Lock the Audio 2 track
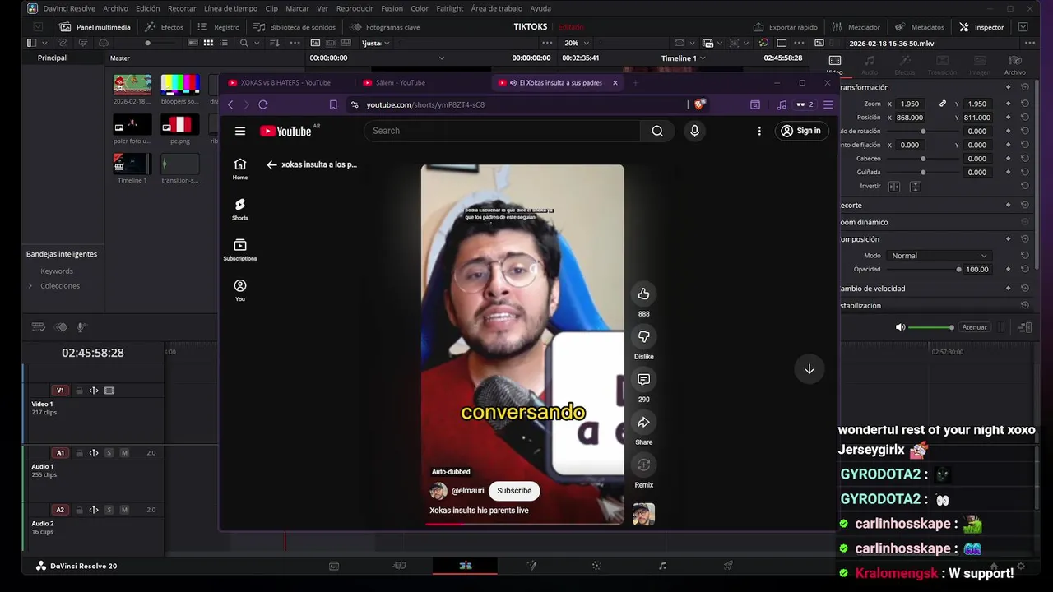The height and width of the screenshot is (592, 1053). pos(79,510)
